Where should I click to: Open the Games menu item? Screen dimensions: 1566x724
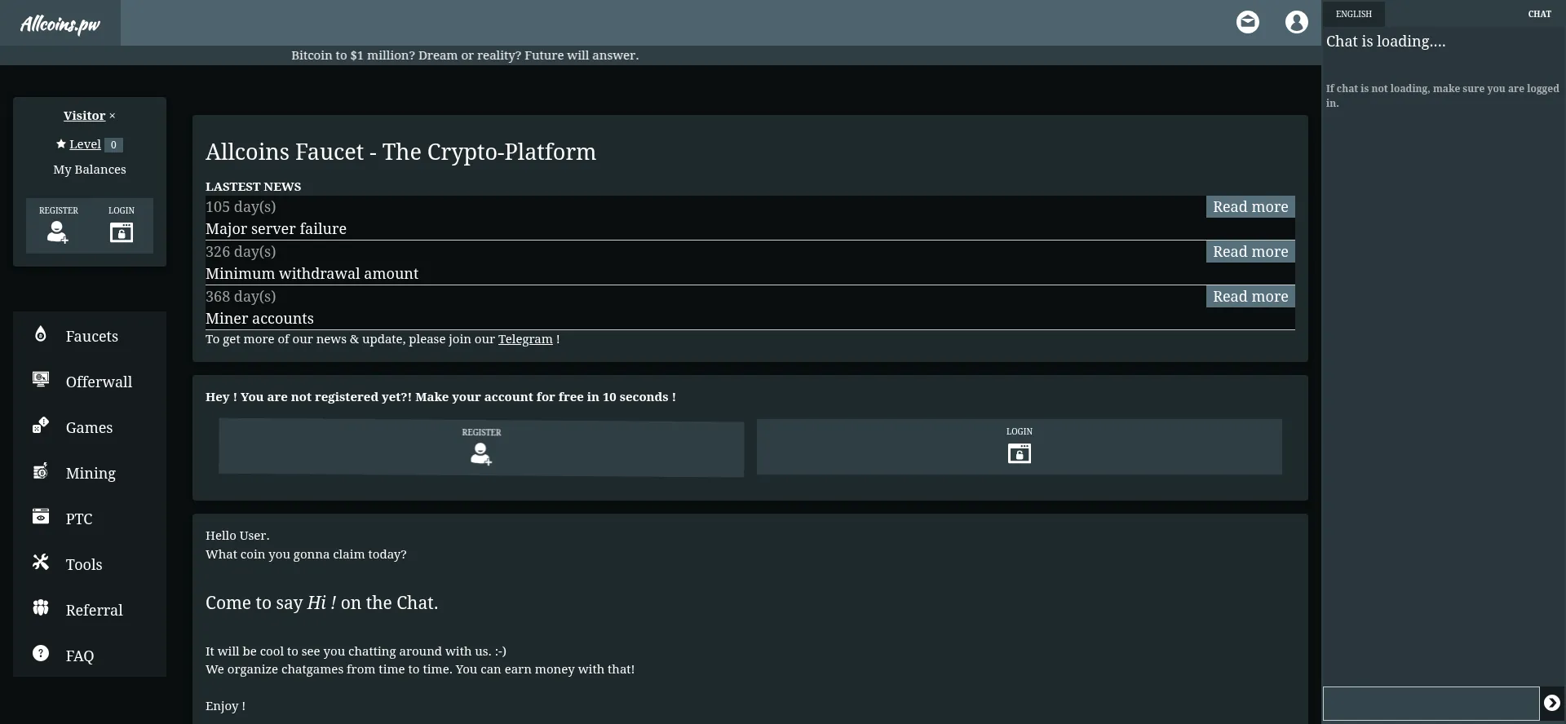(x=90, y=426)
